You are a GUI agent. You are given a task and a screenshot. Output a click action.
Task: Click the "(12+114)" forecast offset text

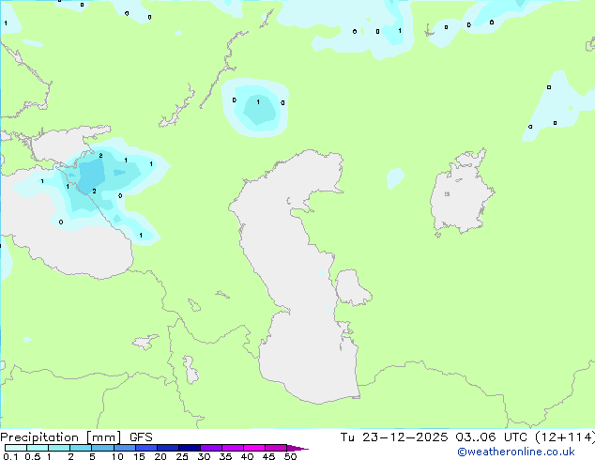[565, 437]
